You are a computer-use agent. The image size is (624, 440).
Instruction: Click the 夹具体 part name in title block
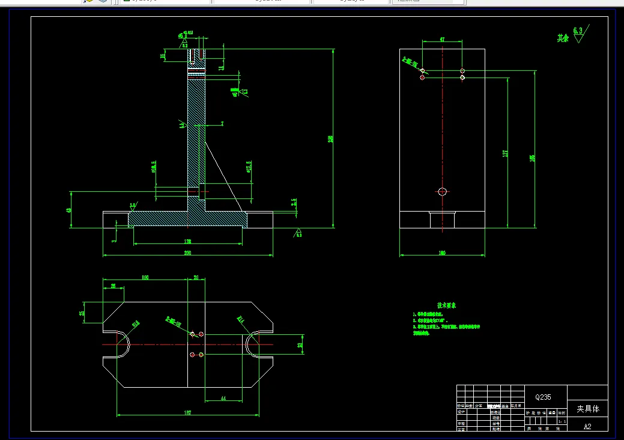[x=588, y=409]
